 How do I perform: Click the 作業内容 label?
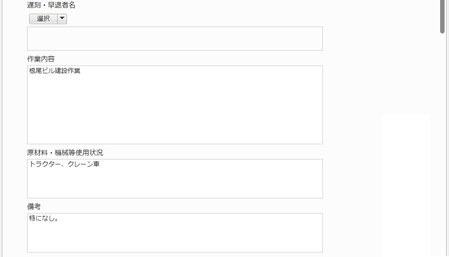(x=41, y=59)
